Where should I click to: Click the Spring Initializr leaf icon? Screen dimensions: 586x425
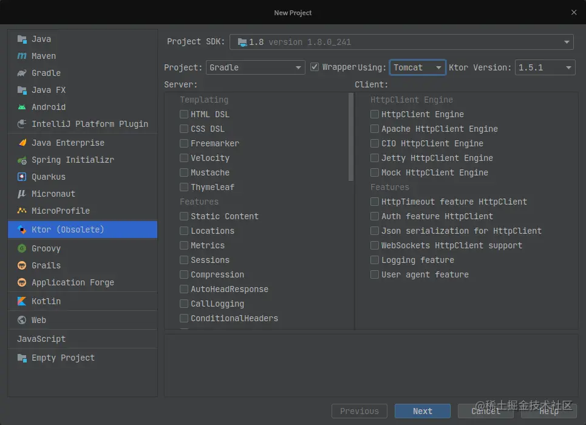point(22,160)
